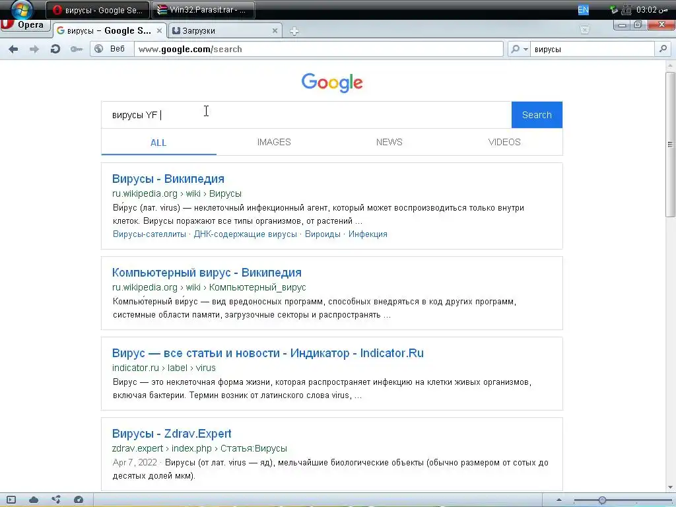Go forward with the forward arrow

(34, 49)
